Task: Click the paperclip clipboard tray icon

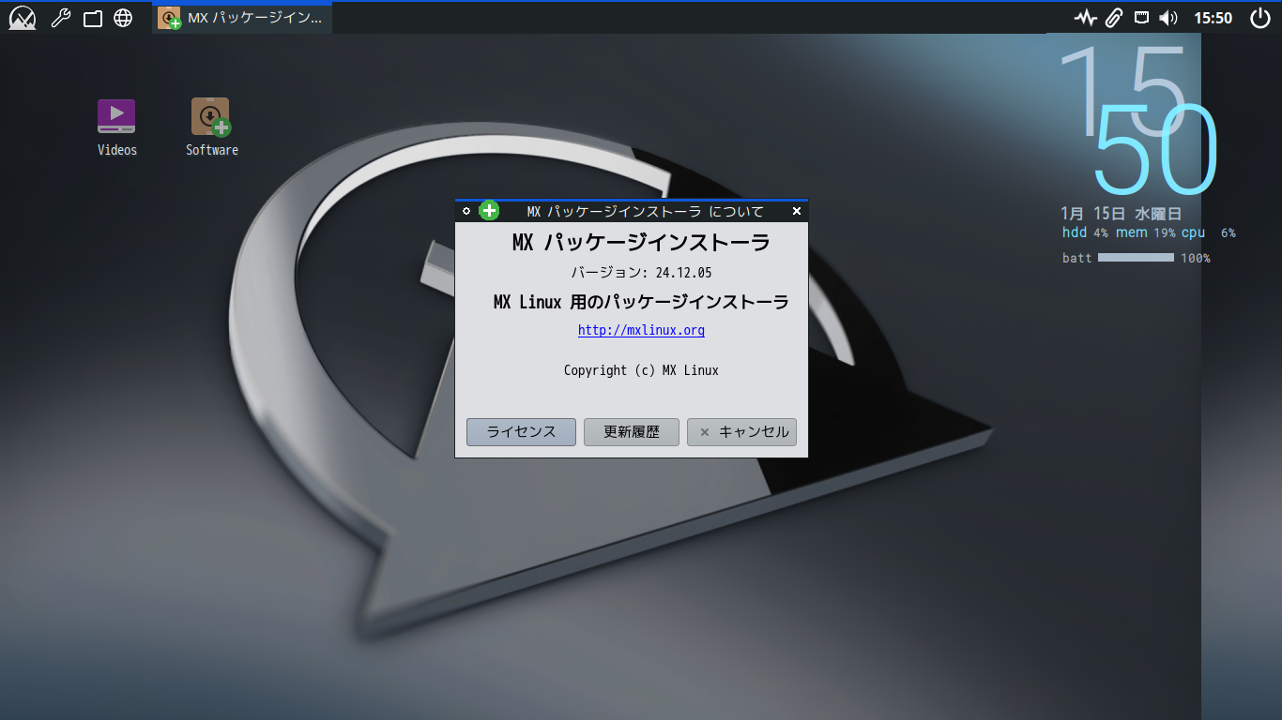Action: [x=1114, y=18]
